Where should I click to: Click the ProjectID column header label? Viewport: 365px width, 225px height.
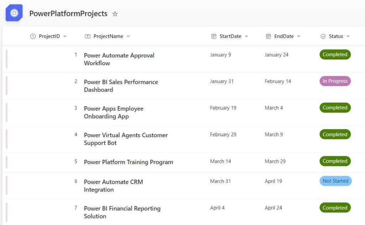[x=49, y=36]
